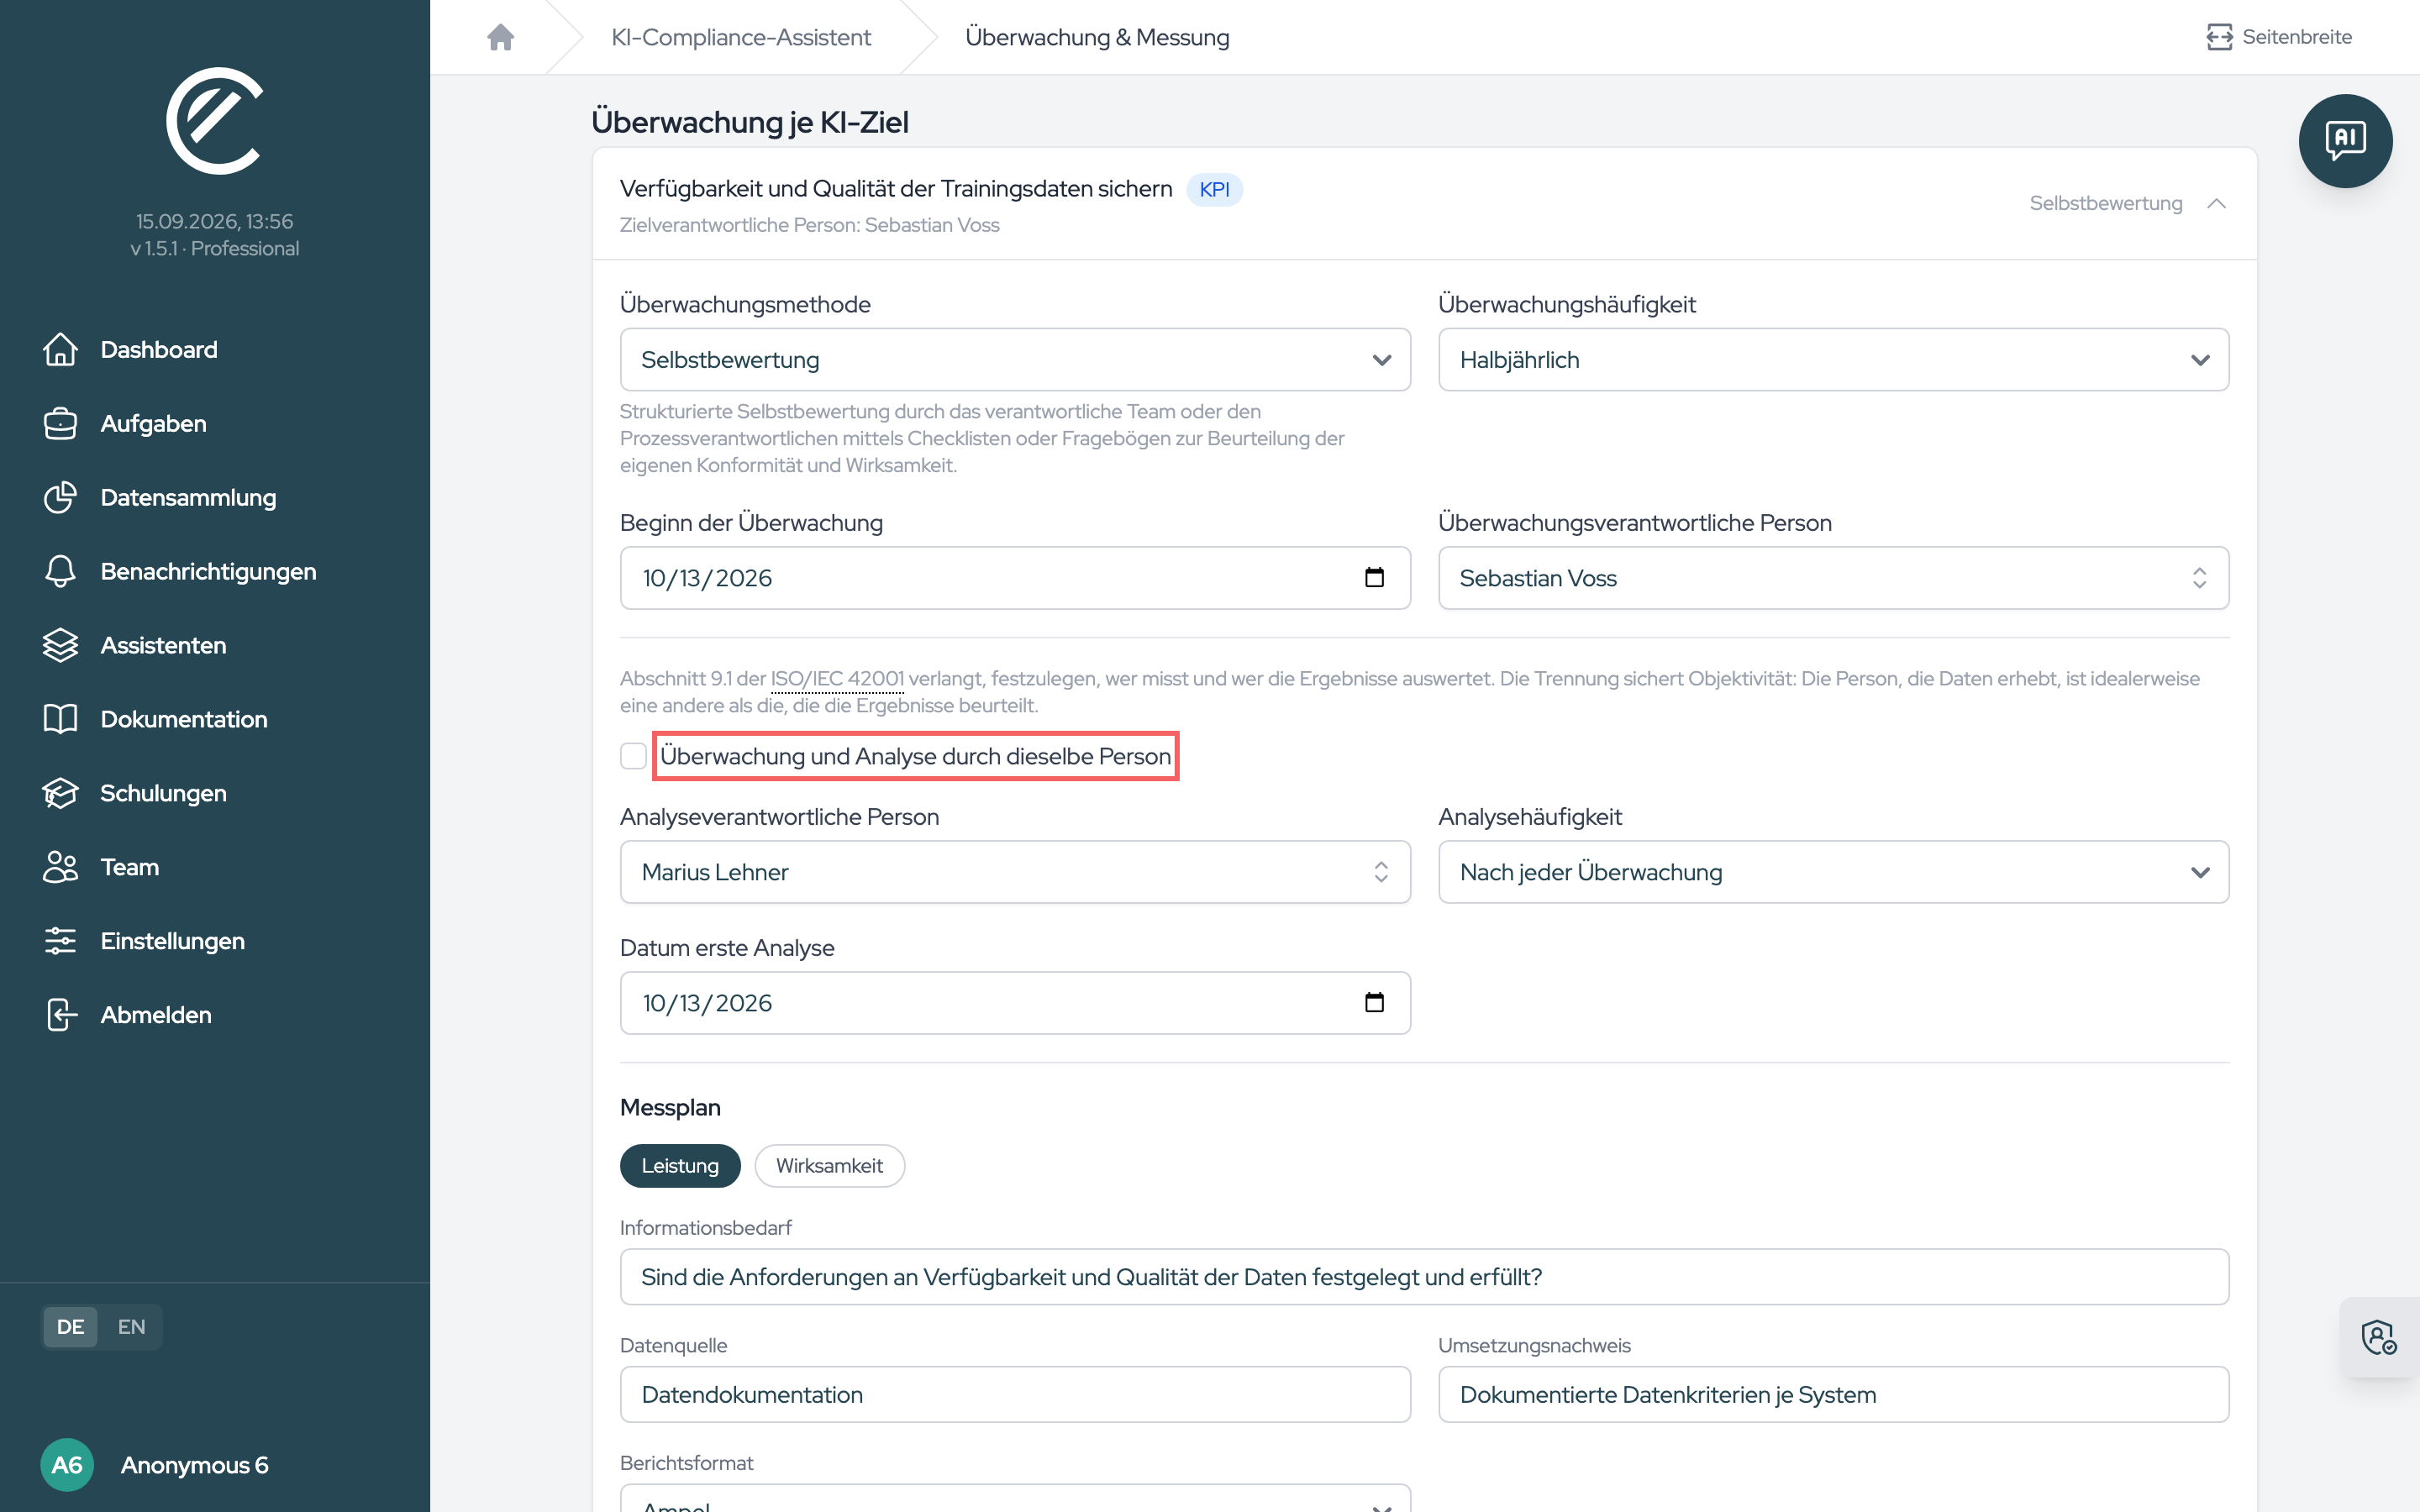Open Analyseverantwortliche Person selector
The image size is (2420, 1512).
1015,872
